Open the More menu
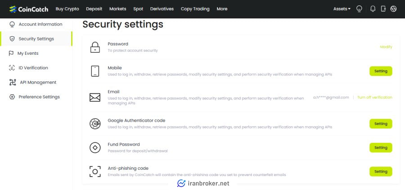 click(222, 9)
